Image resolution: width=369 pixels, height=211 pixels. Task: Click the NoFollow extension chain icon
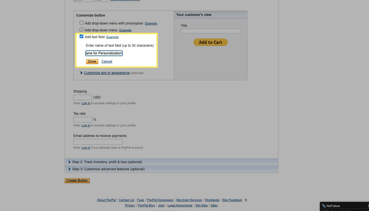[324, 206]
